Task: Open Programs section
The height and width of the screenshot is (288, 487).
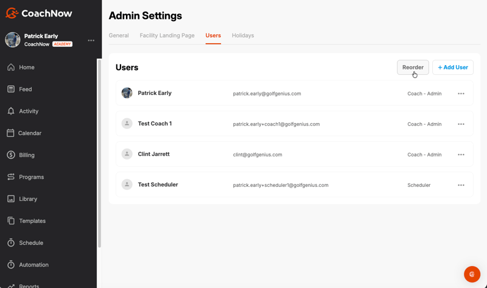Action: click(x=32, y=177)
